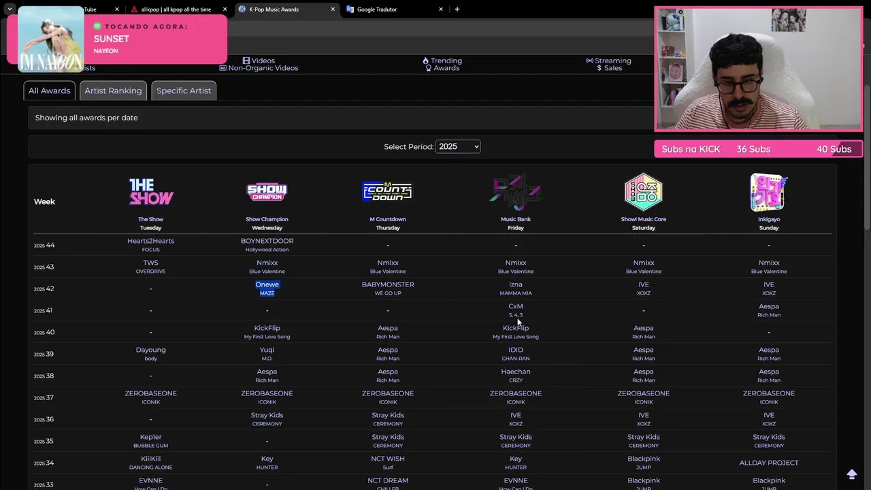Image resolution: width=871 pixels, height=490 pixels.
Task: Click Blackpink JUMP under Music Core week 34
Action: [x=644, y=462]
